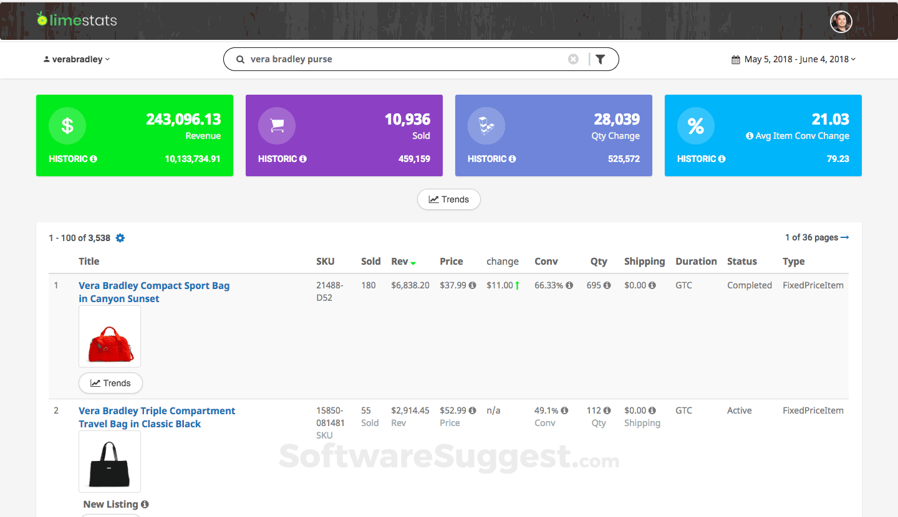This screenshot has width=898, height=517.
Task: Click the revenue value $6,838.20
Action: tap(410, 285)
